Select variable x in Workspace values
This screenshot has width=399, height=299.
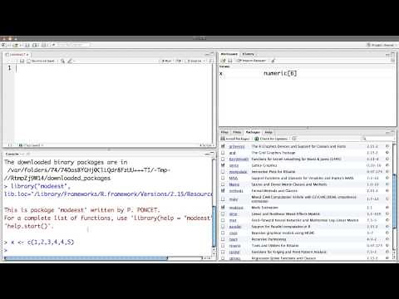tap(221, 74)
